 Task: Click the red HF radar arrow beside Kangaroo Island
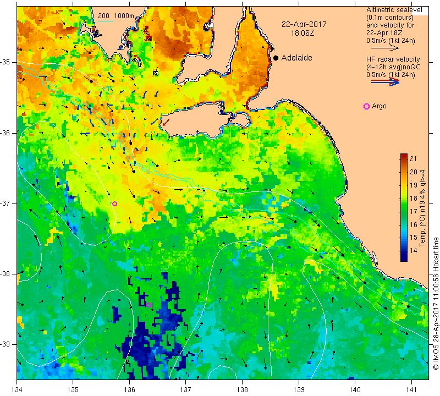pyautogui.click(x=166, y=122)
